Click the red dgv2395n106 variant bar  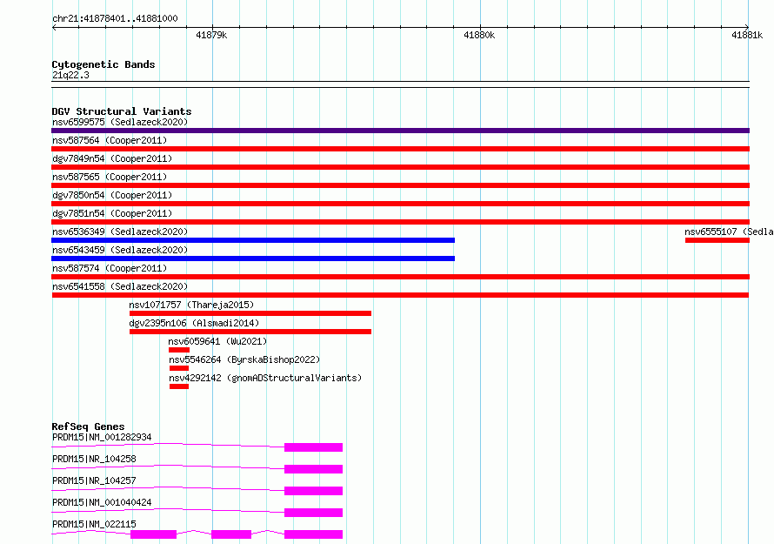coord(250,332)
